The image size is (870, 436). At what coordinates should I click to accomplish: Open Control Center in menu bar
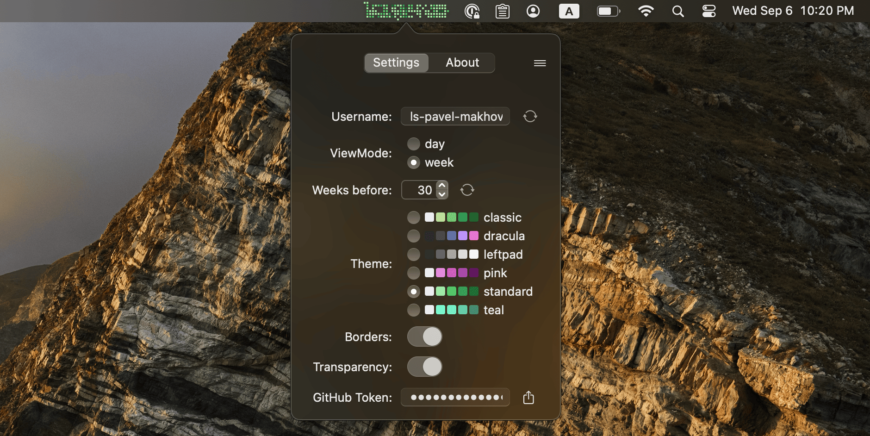click(708, 11)
